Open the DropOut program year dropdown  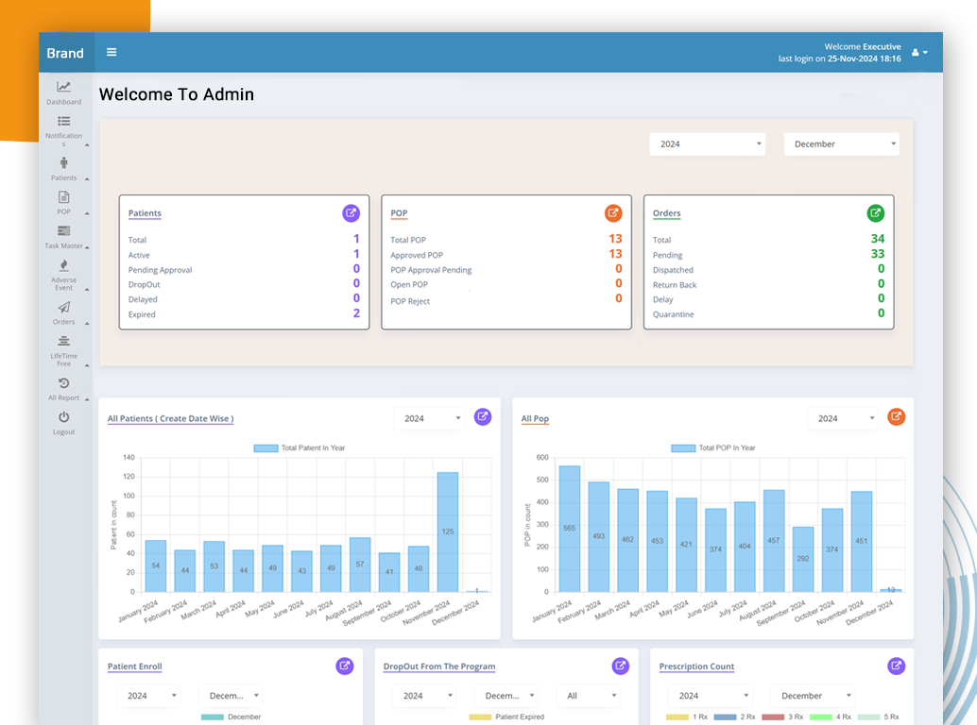click(425, 696)
